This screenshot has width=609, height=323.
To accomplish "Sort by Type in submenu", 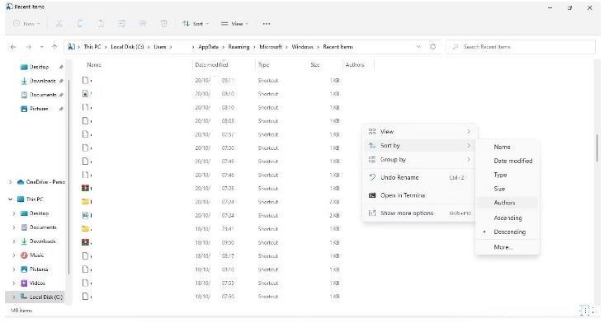I will [507, 175].
